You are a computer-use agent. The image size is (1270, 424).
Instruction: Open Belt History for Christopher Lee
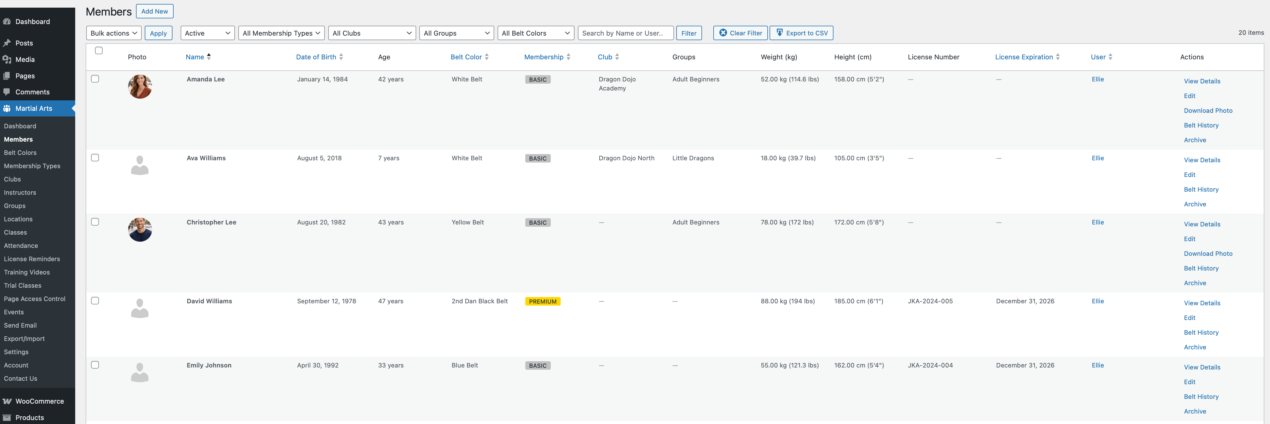(1201, 268)
